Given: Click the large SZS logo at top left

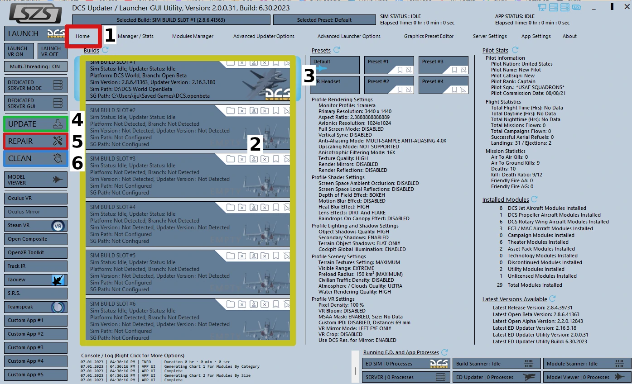Looking at the screenshot, I should point(35,13).
